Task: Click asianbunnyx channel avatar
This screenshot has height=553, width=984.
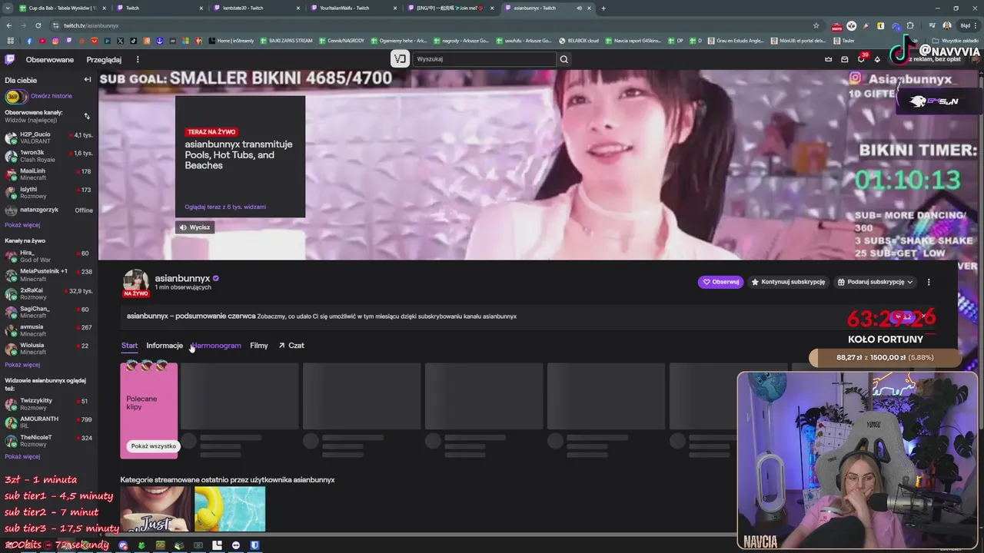Action: click(x=136, y=281)
